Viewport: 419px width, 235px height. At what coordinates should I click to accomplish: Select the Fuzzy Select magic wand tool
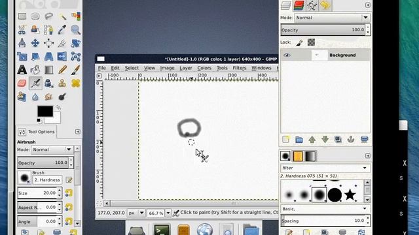(x=63, y=17)
